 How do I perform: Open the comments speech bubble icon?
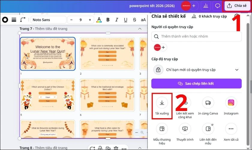pos(217,6)
